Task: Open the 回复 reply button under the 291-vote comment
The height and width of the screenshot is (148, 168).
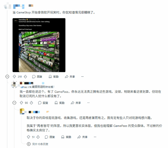Action: tap(37, 77)
